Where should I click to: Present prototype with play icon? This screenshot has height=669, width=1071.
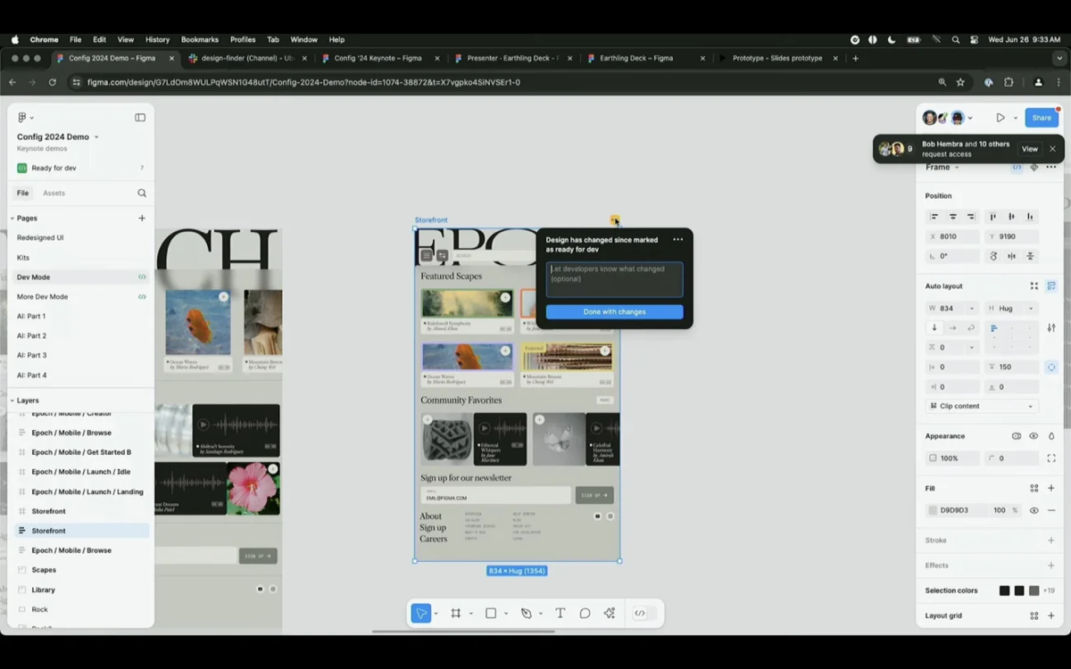[1000, 118]
